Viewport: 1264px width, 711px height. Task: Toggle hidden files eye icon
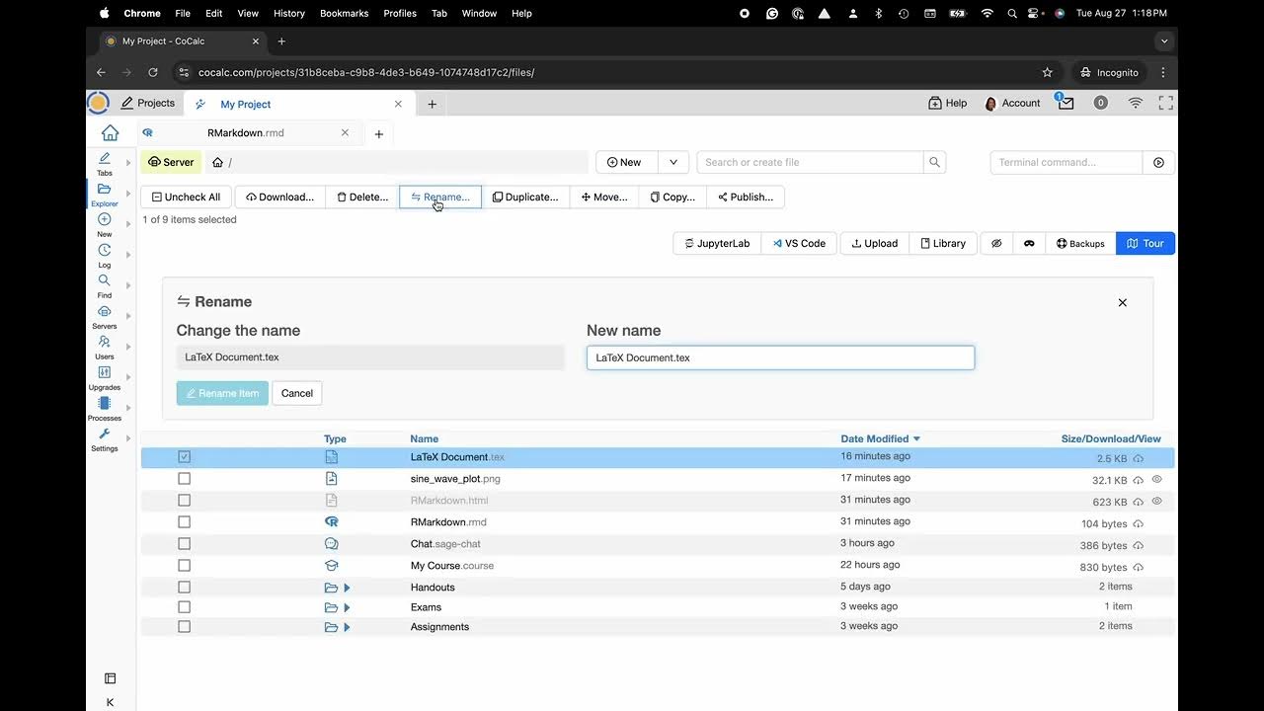click(x=996, y=243)
